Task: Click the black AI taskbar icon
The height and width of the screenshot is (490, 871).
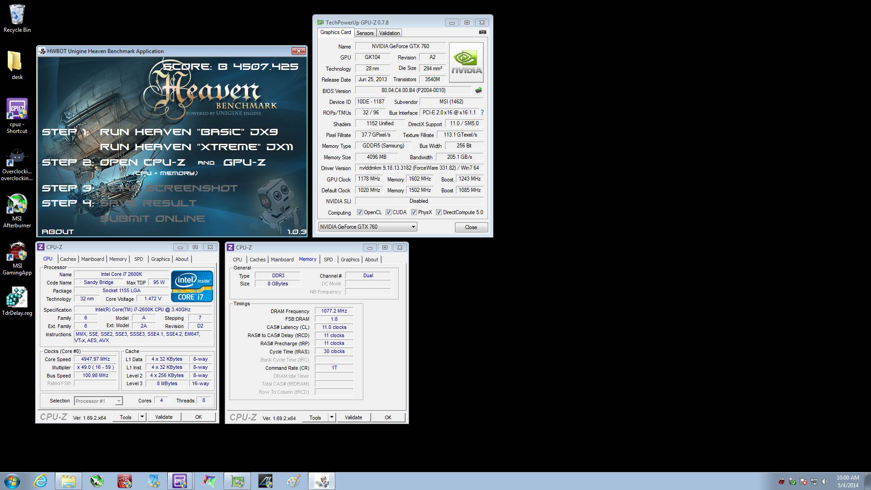Action: pyautogui.click(x=265, y=481)
